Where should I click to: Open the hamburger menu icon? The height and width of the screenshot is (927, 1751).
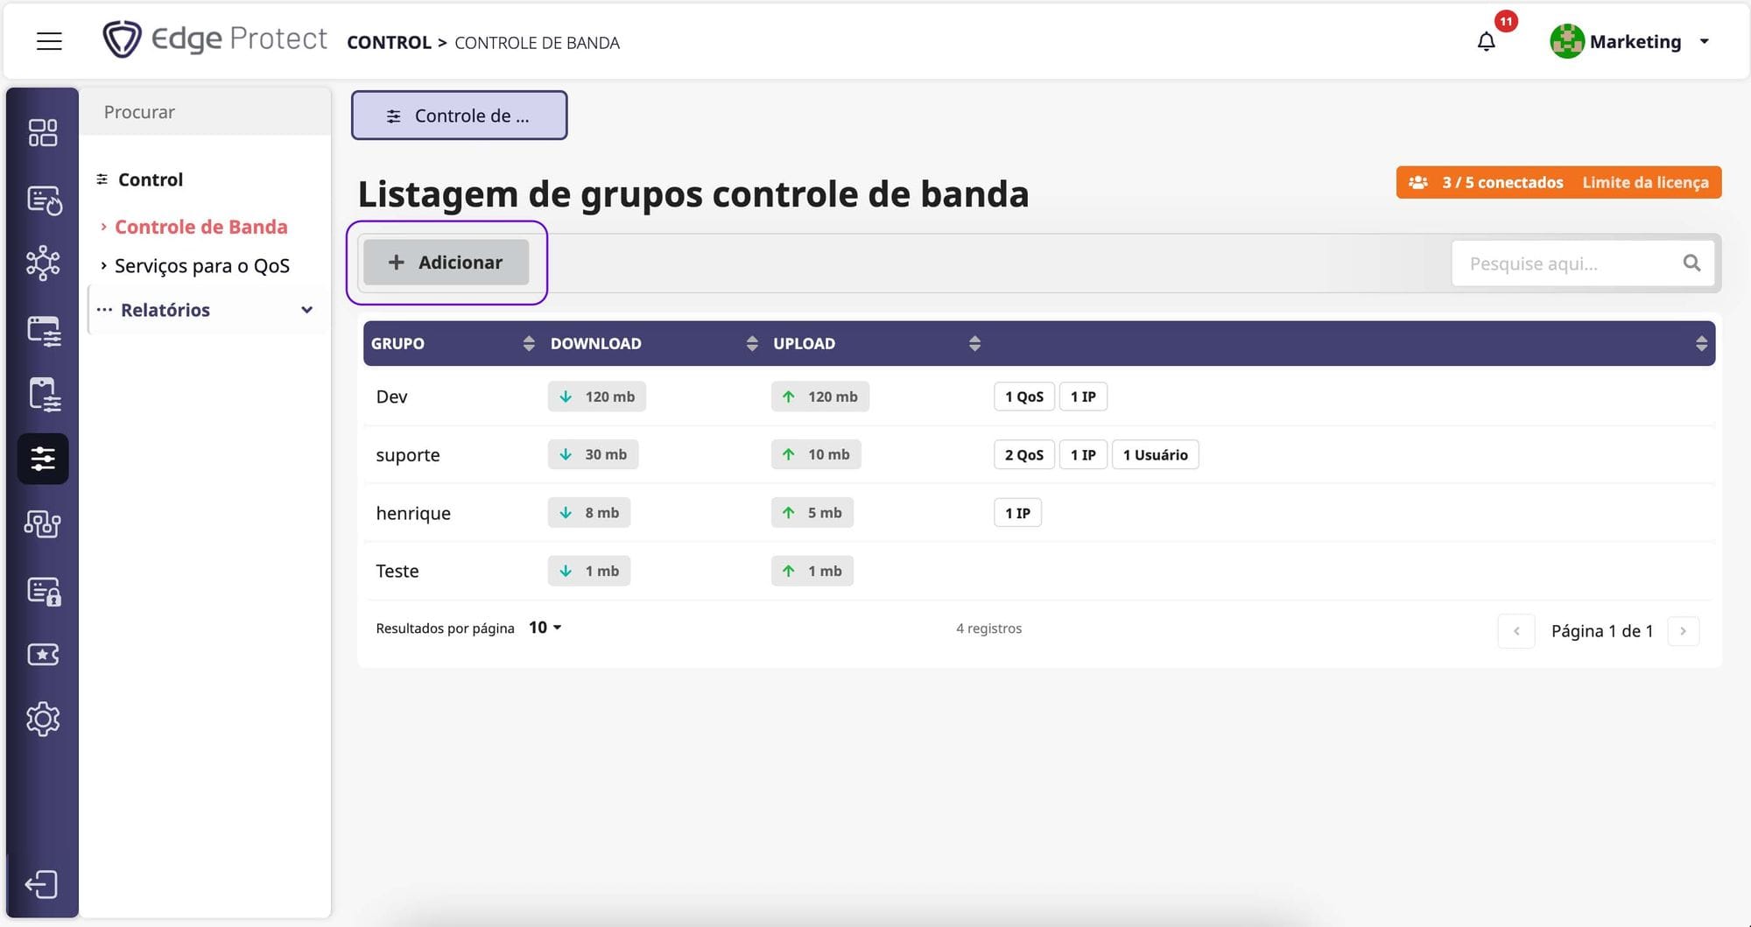(49, 41)
